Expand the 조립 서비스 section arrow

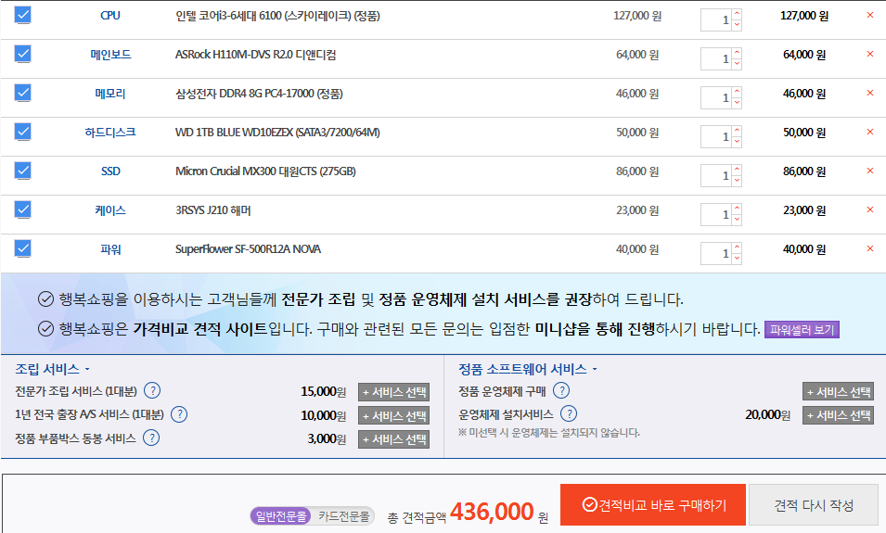click(87, 370)
